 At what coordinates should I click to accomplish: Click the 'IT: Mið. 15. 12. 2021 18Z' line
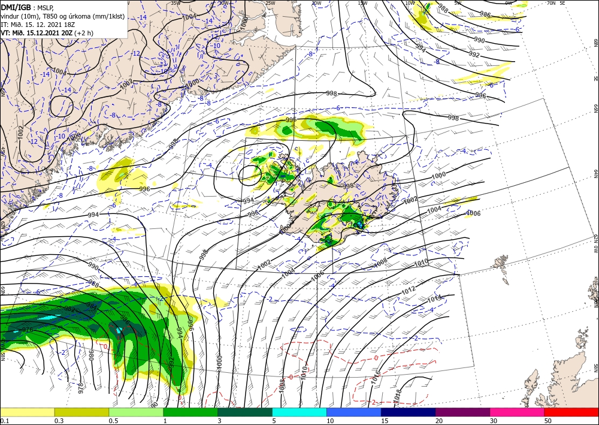click(37, 25)
